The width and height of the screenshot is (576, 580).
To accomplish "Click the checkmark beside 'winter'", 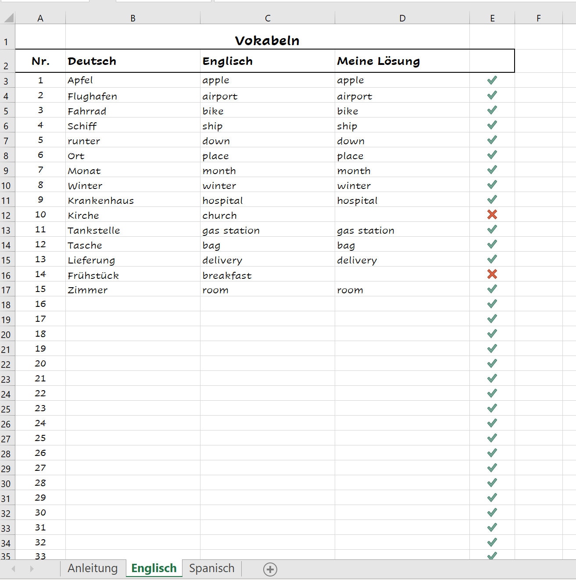I will tap(492, 185).
